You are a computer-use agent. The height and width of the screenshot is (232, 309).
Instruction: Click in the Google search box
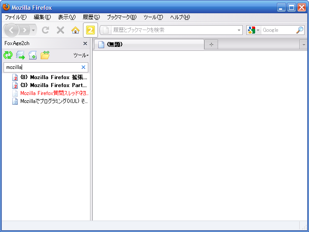tap(278, 30)
